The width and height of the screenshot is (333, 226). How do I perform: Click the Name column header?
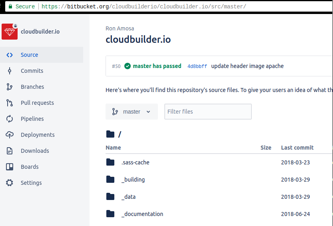point(113,148)
